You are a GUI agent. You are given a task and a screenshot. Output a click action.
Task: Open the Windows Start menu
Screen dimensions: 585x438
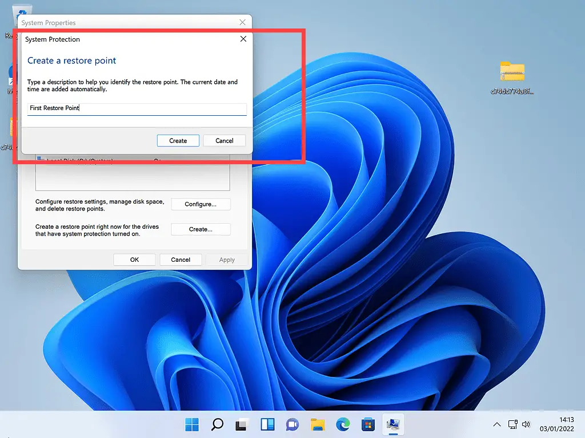point(192,424)
